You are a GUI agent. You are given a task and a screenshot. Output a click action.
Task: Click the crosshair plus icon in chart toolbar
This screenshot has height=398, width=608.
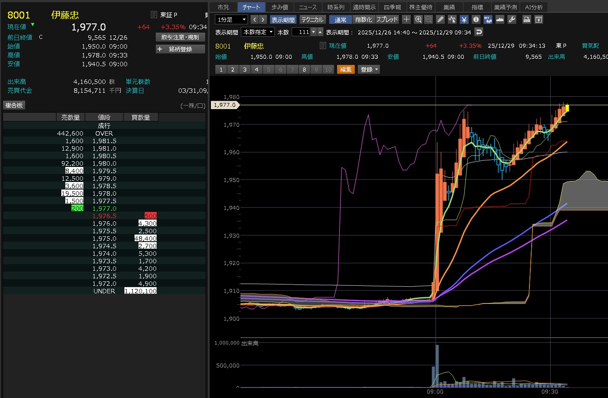point(406,19)
